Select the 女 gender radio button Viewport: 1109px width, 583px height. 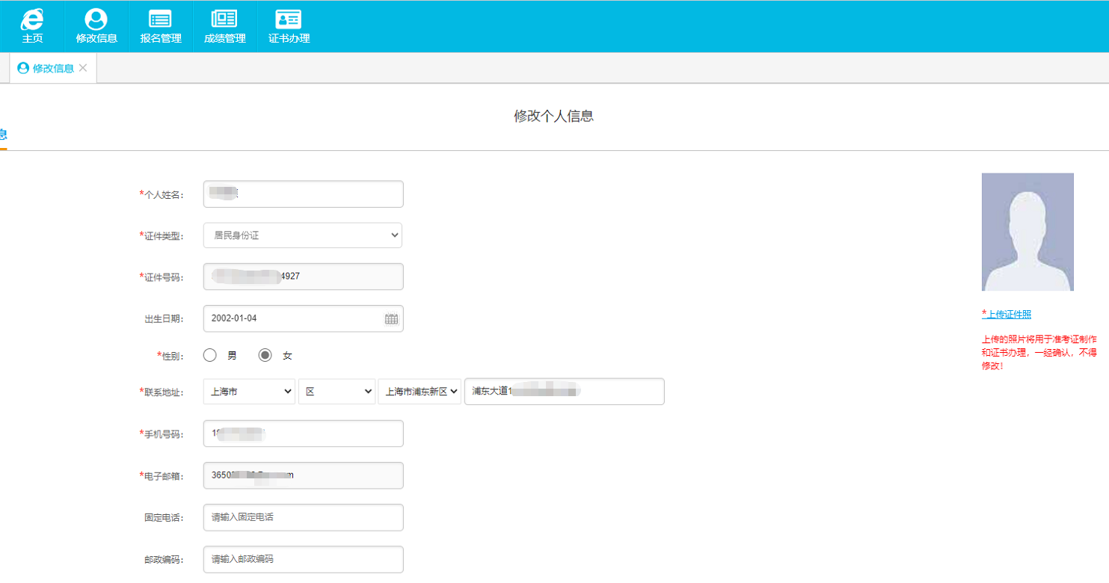click(x=265, y=355)
